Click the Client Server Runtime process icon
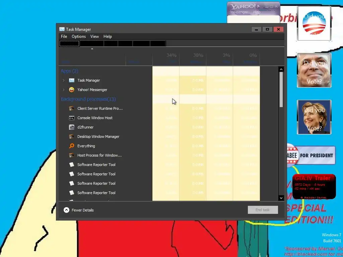The height and width of the screenshot is (257, 343). pyautogui.click(x=72, y=108)
